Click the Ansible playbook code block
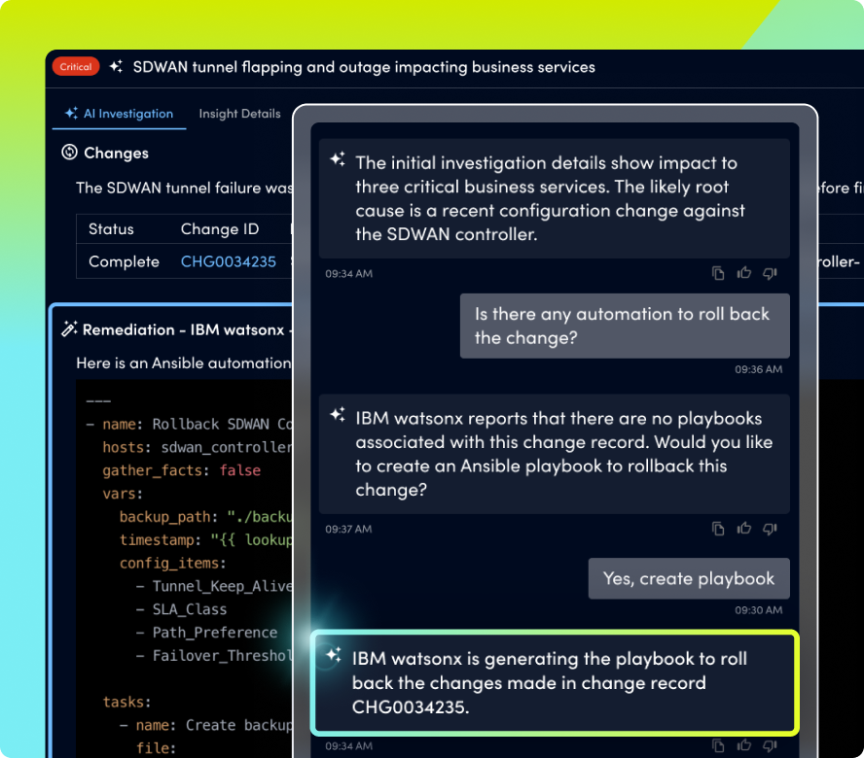The image size is (864, 758). 185,564
